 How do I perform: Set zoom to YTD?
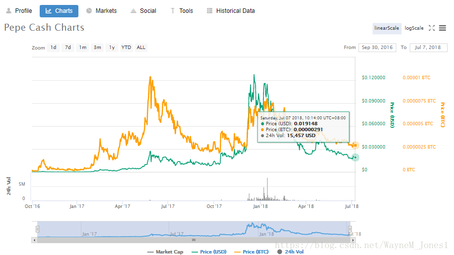pyautogui.click(x=126, y=48)
